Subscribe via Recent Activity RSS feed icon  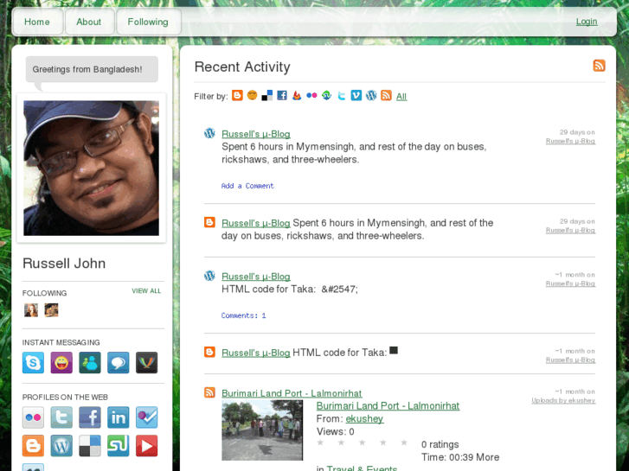click(x=599, y=66)
